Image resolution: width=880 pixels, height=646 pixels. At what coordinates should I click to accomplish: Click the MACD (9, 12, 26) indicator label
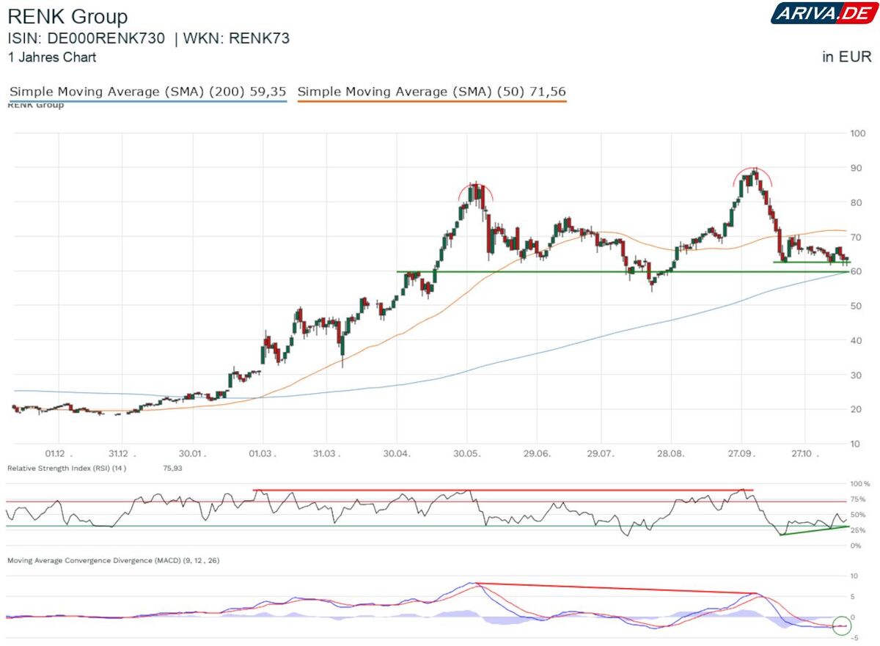click(x=113, y=560)
